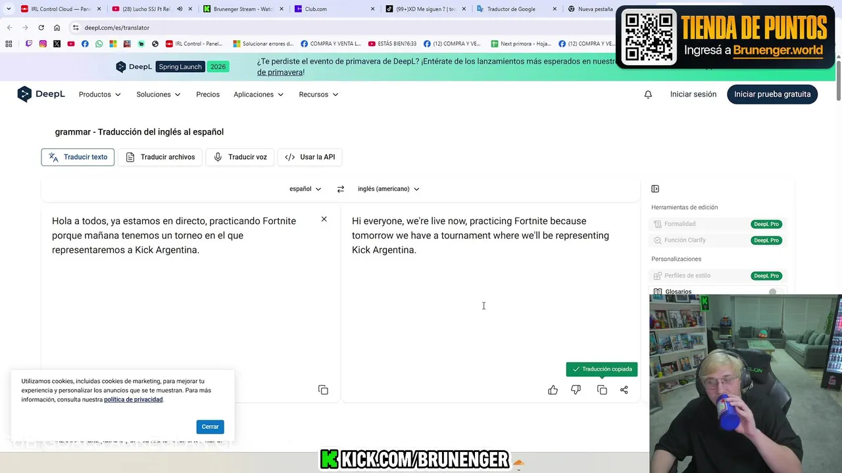The height and width of the screenshot is (473, 842).
Task: View site information icon in address bar
Action: click(76, 28)
